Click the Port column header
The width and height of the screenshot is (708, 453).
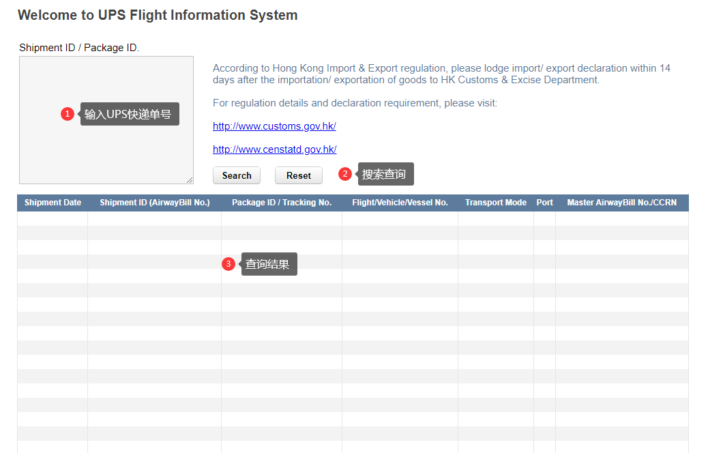(x=544, y=203)
